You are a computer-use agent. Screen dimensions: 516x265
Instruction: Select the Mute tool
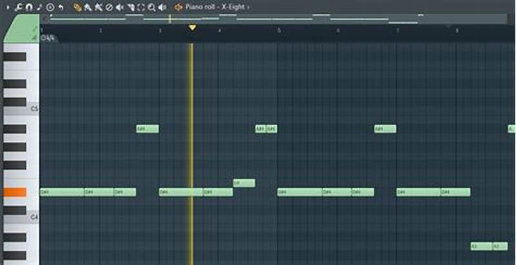pyautogui.click(x=120, y=7)
